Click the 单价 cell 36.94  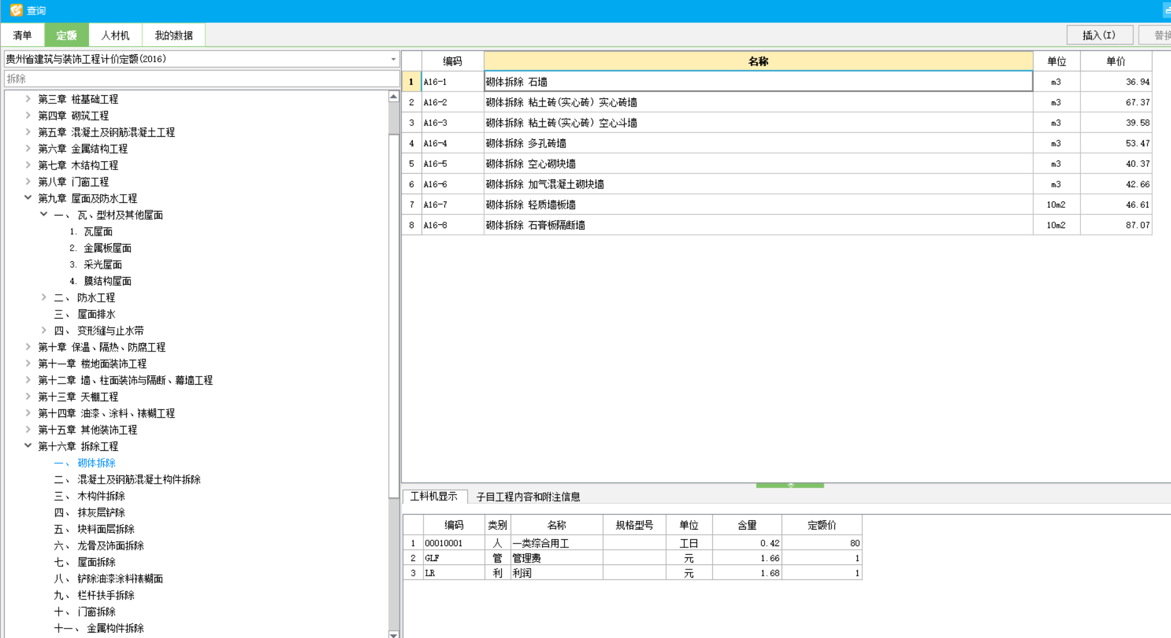click(x=1116, y=82)
